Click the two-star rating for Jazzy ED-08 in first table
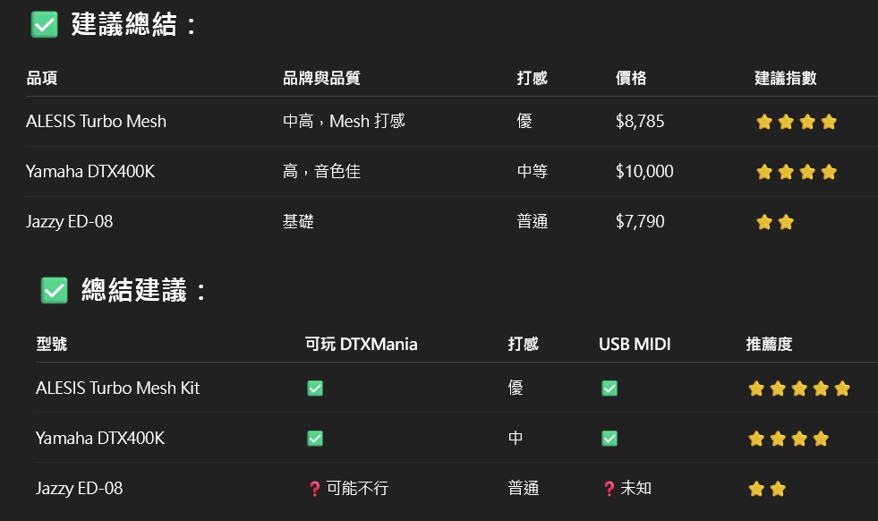 click(775, 222)
